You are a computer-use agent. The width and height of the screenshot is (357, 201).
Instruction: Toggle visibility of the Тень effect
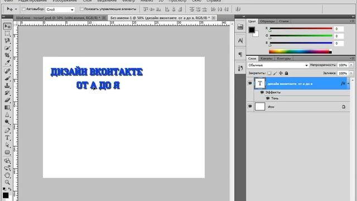268,98
